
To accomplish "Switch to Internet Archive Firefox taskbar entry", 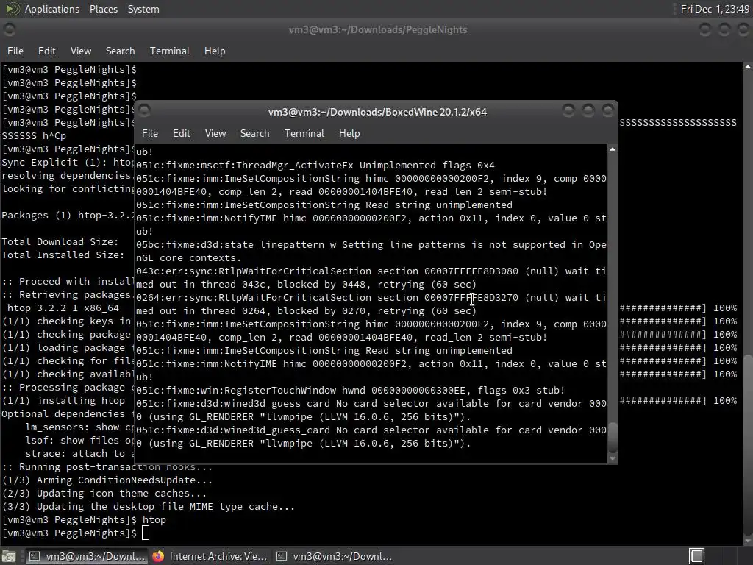I will point(210,556).
